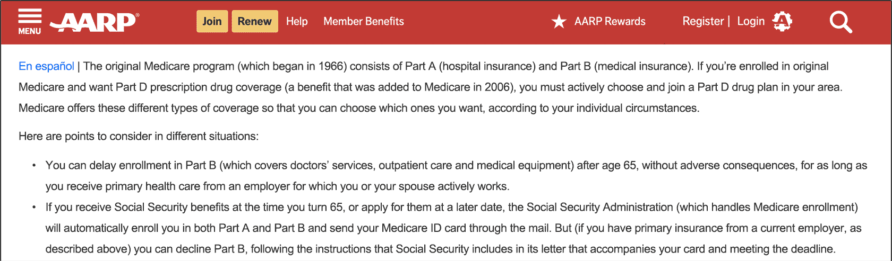Viewport: 892px width, 261px height.
Task: Click the intro paragraph about original Medicare
Action: click(430, 87)
